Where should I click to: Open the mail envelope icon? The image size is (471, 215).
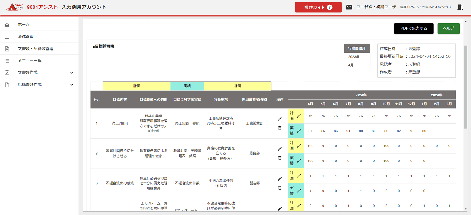pos(349,7)
